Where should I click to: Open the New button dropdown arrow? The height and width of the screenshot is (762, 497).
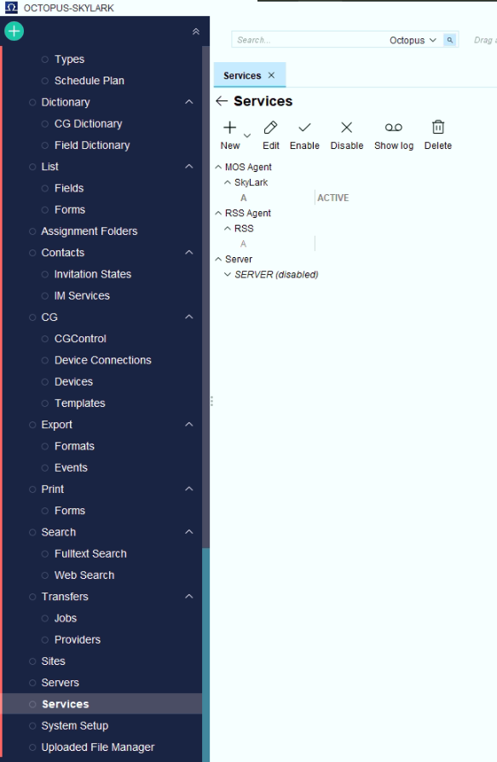pyautogui.click(x=247, y=135)
